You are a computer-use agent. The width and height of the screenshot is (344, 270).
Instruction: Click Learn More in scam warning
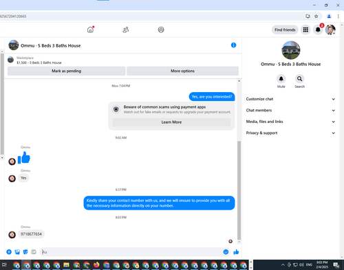[171, 122]
